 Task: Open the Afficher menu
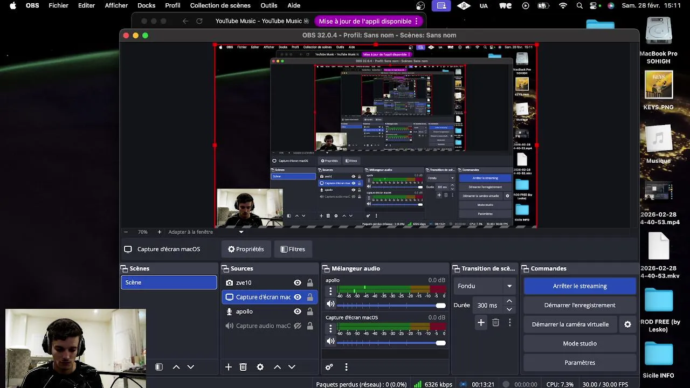coord(116,5)
